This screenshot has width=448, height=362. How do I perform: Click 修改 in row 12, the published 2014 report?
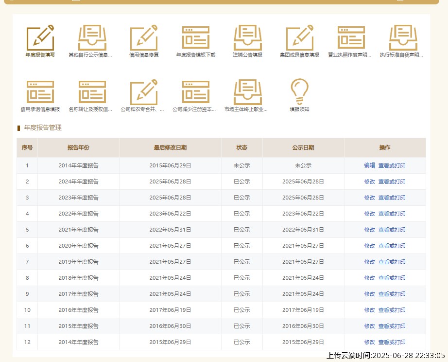coord(369,342)
